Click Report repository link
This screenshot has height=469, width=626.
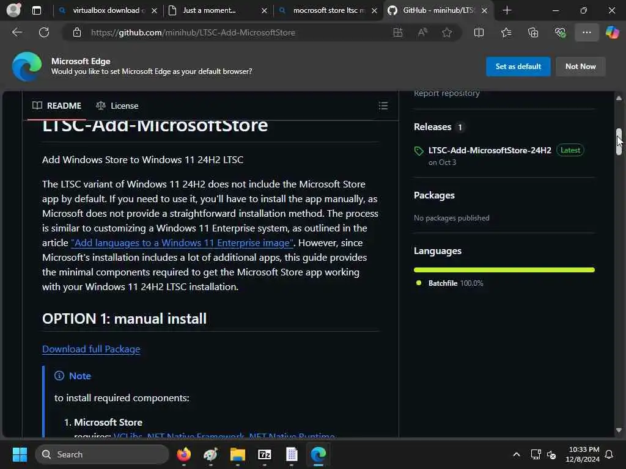tap(446, 93)
